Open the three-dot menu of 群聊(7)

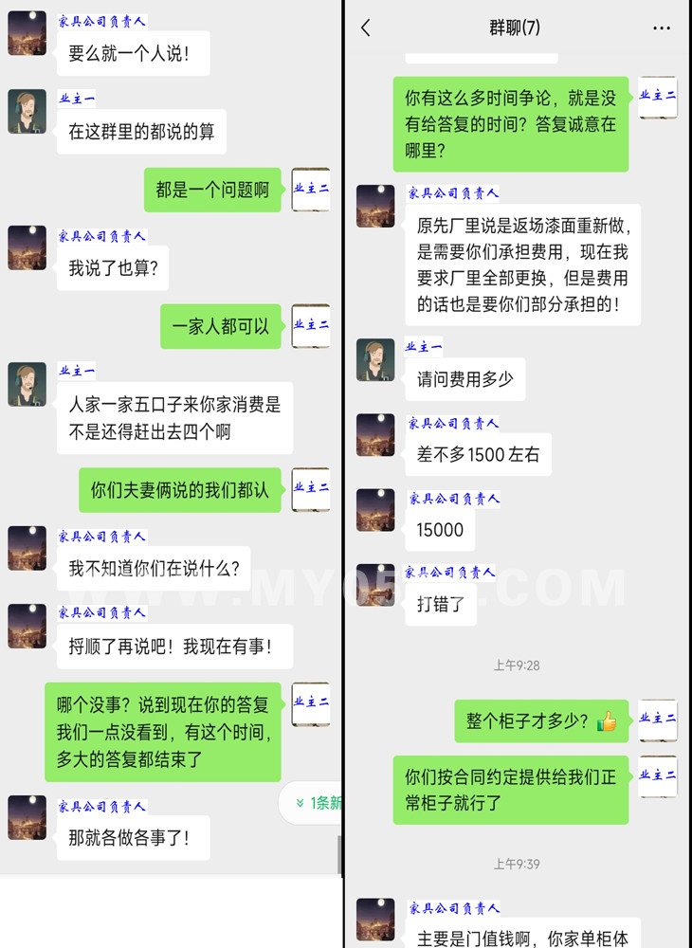click(661, 27)
